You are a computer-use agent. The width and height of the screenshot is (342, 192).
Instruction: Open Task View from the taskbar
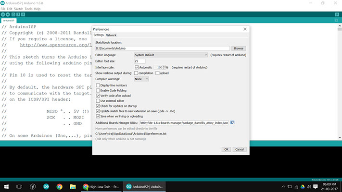point(19,187)
